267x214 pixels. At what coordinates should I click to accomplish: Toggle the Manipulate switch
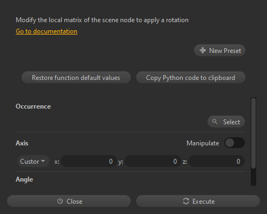coord(235,143)
